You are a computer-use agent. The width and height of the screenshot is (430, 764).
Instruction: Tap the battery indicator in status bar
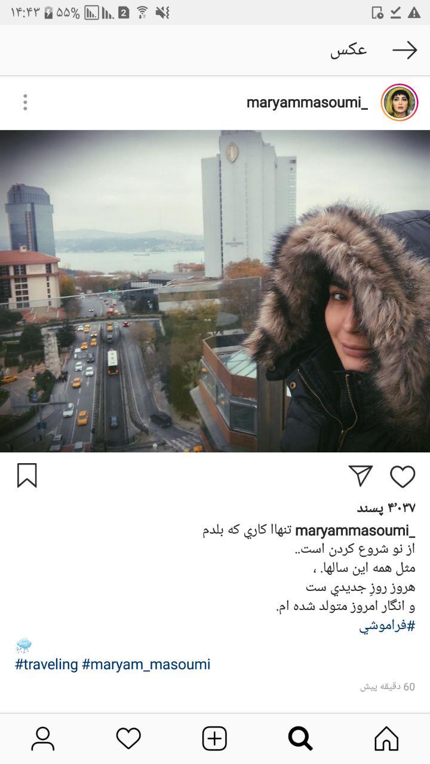coord(49,12)
